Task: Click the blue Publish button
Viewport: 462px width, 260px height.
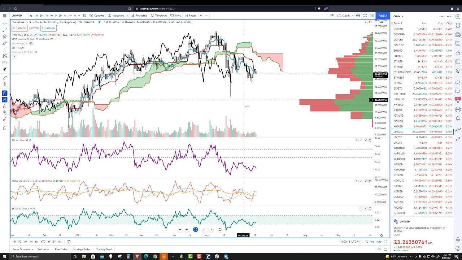Action: click(x=383, y=16)
